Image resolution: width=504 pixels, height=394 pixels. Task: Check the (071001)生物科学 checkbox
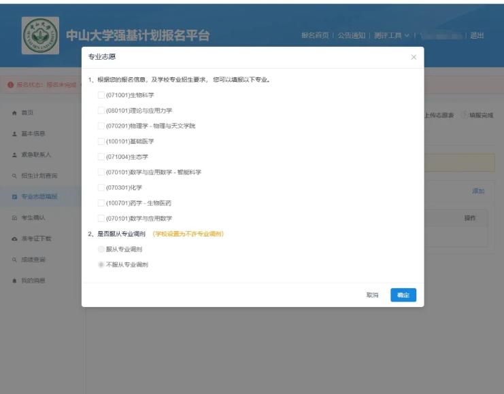pos(101,95)
